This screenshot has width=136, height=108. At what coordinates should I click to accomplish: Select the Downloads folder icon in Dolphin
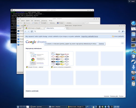tap(18, 36)
